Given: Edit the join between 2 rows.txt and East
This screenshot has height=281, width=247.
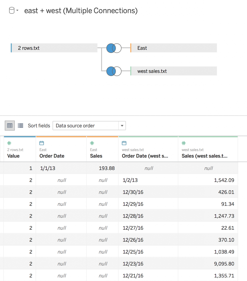Looking at the screenshot, I should pyautogui.click(x=113, y=48).
